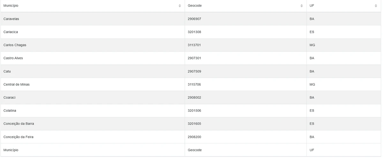Viewport: 383px width, 159px height.
Task: Click the Geocode column sort arrows
Action: 302,6
